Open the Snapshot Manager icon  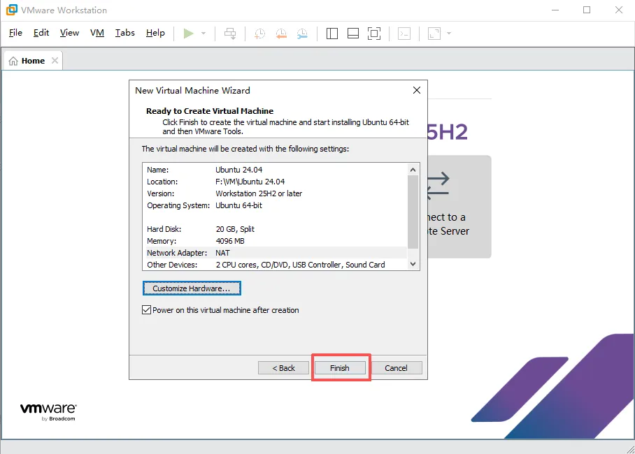click(x=302, y=34)
